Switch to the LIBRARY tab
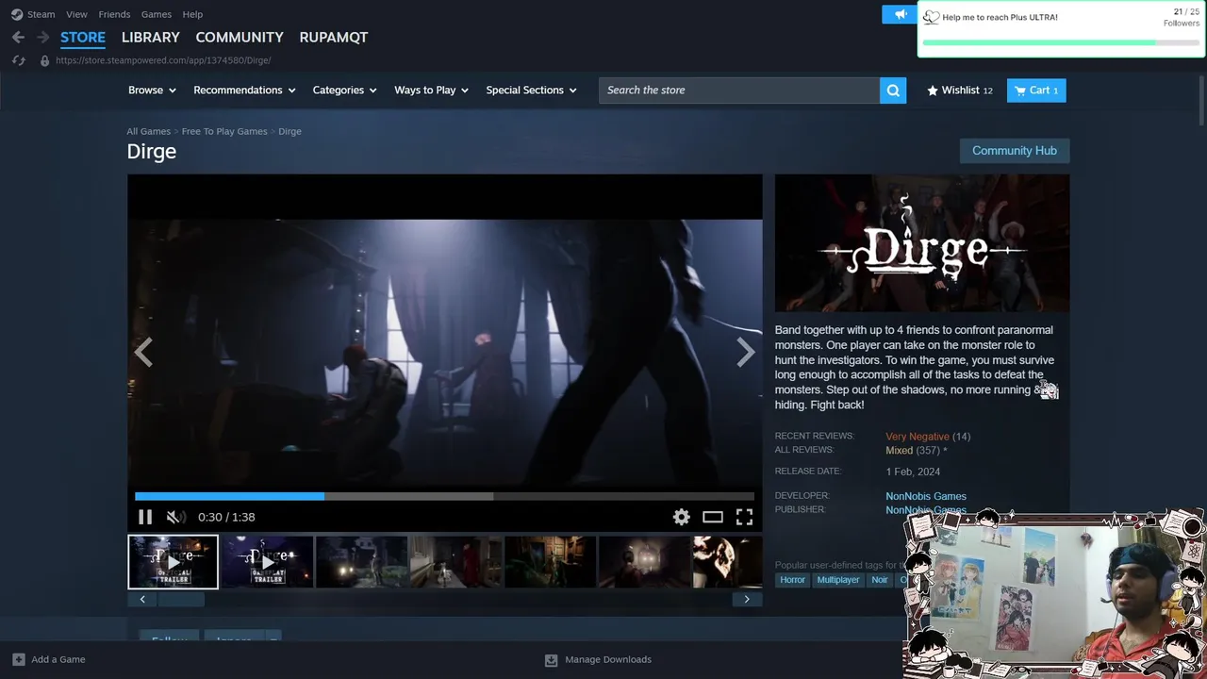Viewport: 1207px width, 679px height. coord(151,38)
